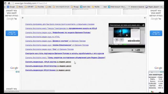Download видеокурс Ютуб бизнес link
168x94 pixels.
pyautogui.click(x=48, y=70)
